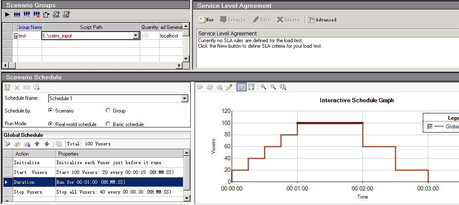Screen dimensions: 459x205
Task: Zoom in on the schedule graph
Action: 264,87
